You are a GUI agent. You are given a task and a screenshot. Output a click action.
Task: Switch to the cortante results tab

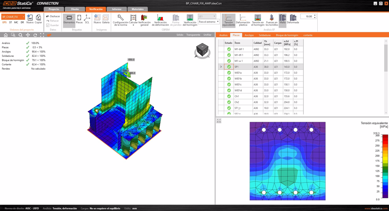(308, 35)
